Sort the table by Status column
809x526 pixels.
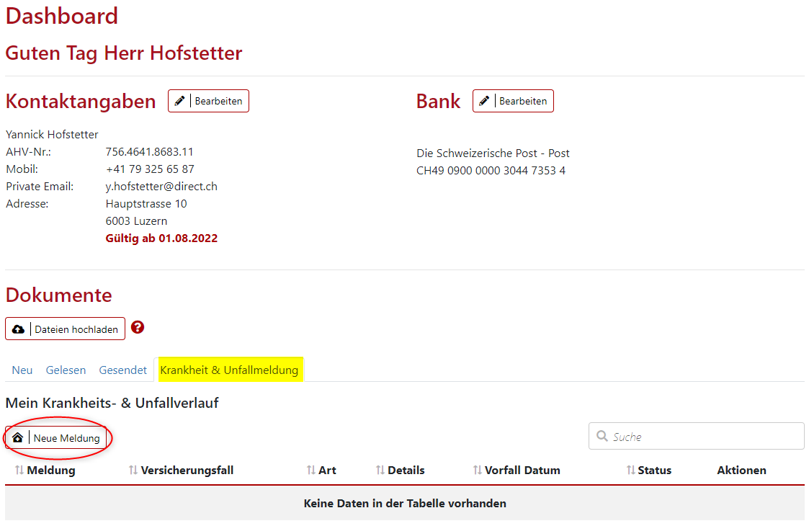[x=631, y=471]
